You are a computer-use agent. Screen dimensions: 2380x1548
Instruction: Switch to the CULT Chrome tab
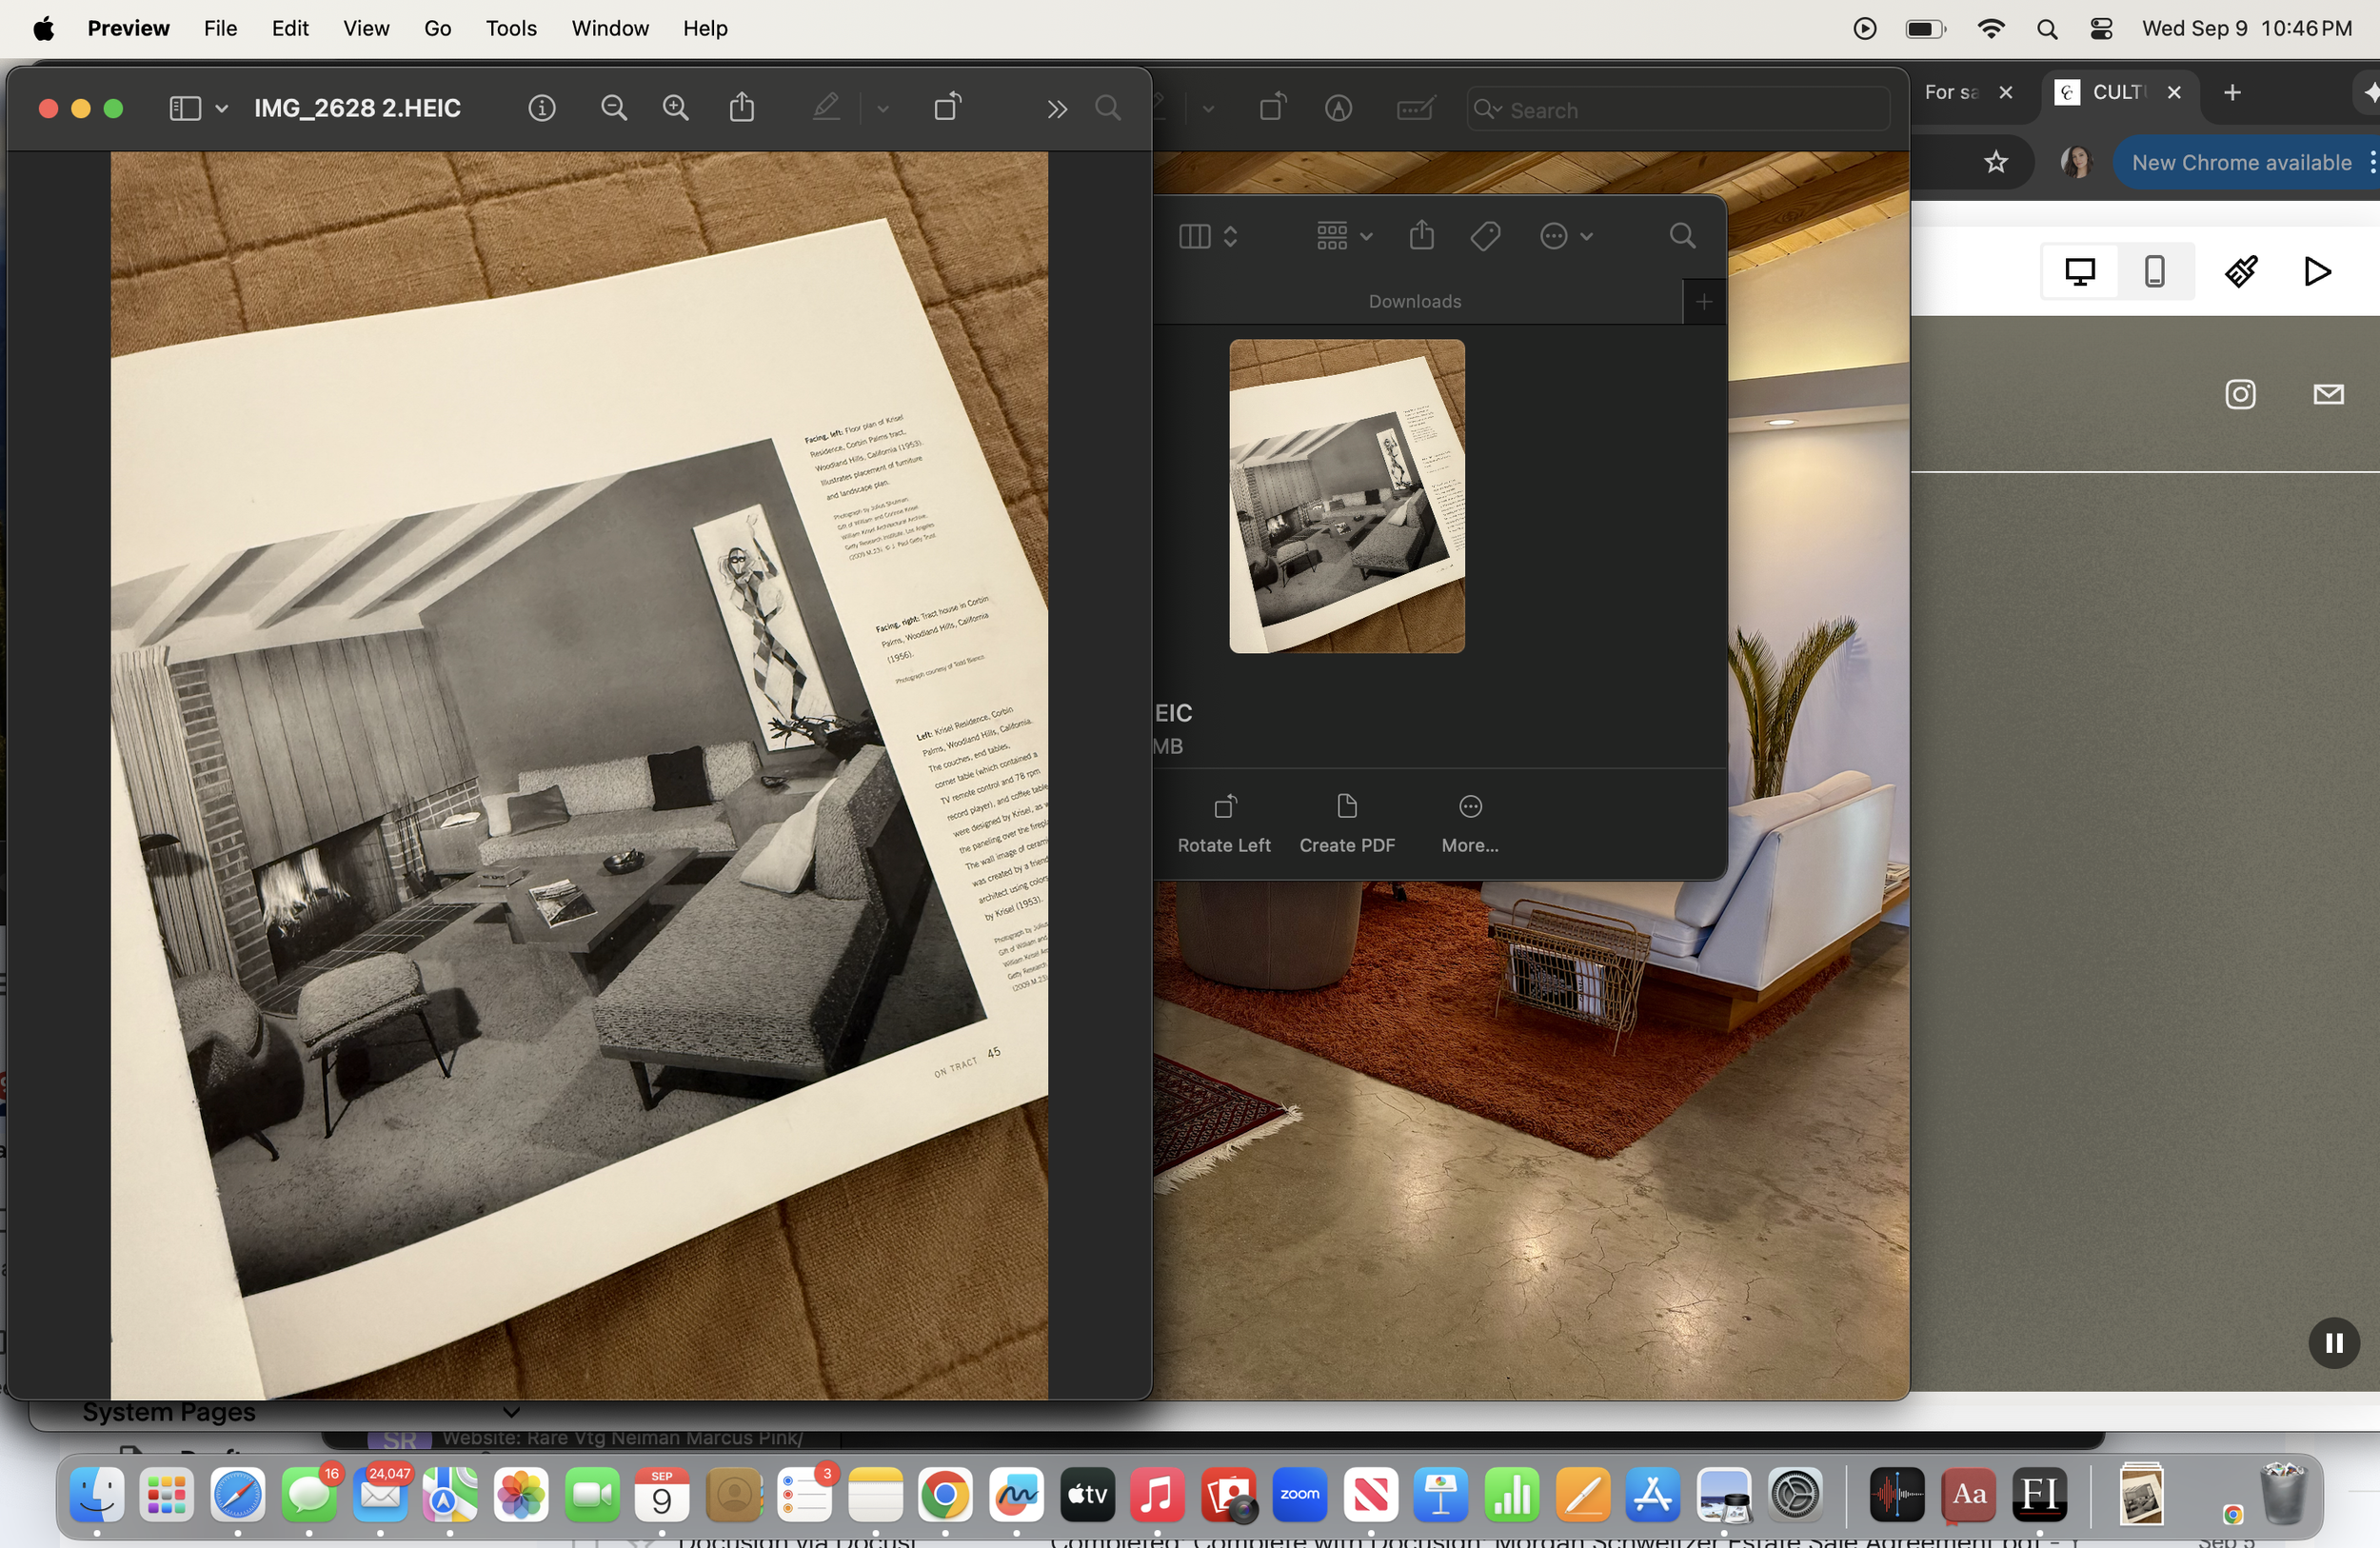click(x=2118, y=92)
